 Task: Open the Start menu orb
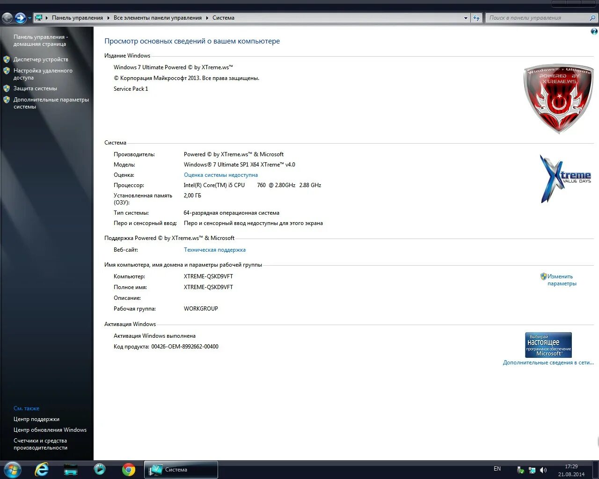pyautogui.click(x=12, y=470)
